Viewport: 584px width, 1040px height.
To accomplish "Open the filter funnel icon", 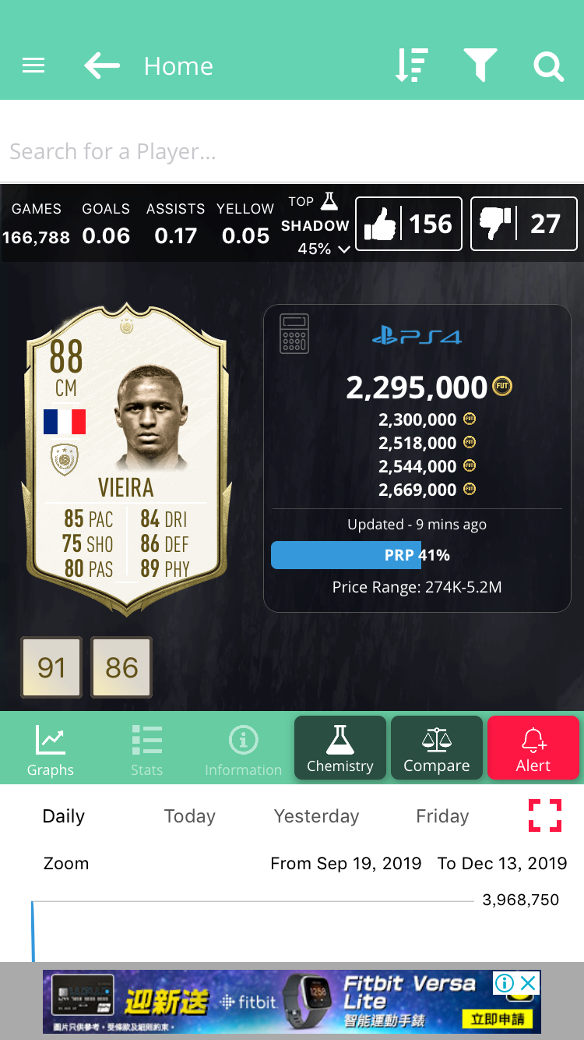I will pyautogui.click(x=480, y=65).
